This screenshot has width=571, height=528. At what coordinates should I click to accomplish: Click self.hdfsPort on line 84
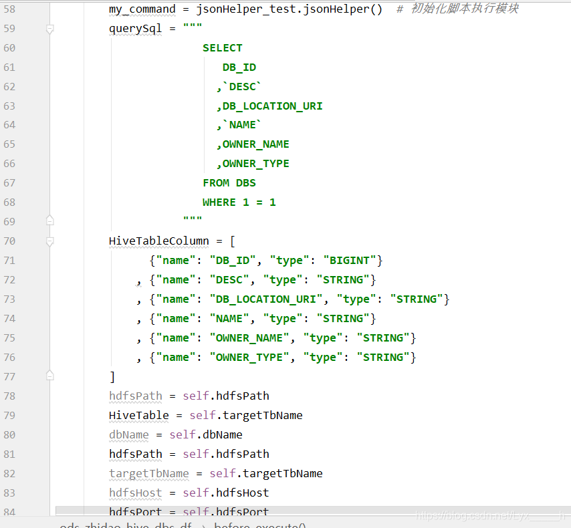pyautogui.click(x=226, y=511)
